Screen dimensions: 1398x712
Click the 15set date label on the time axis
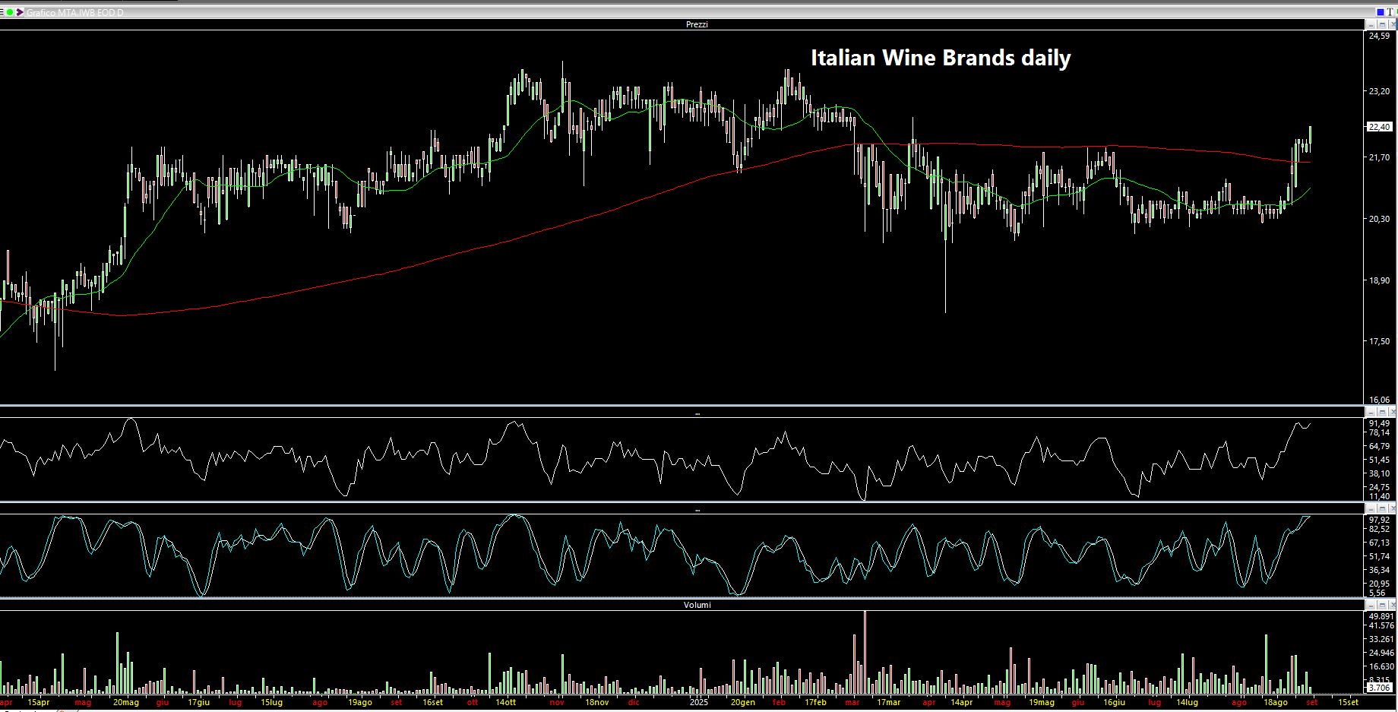[x=1349, y=702]
